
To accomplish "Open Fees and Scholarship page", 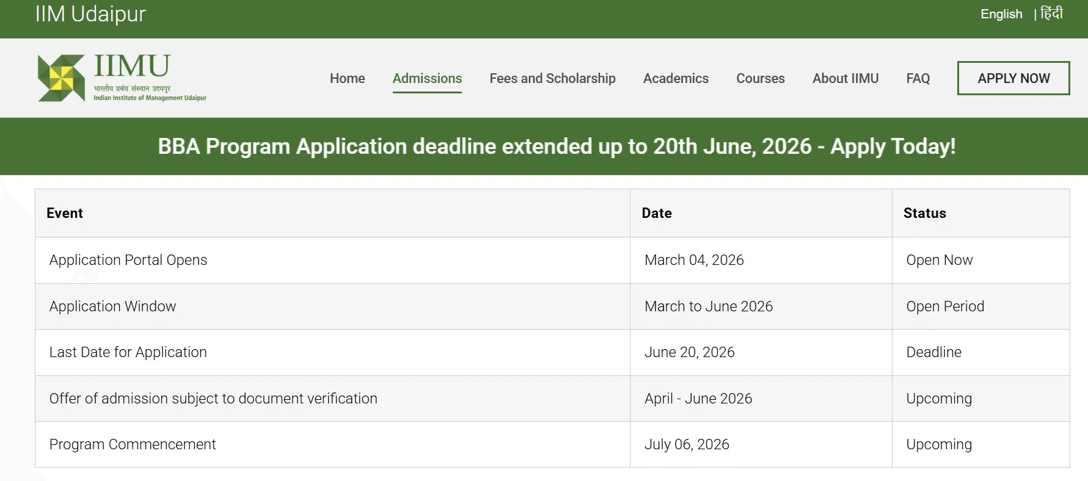I will coord(552,78).
